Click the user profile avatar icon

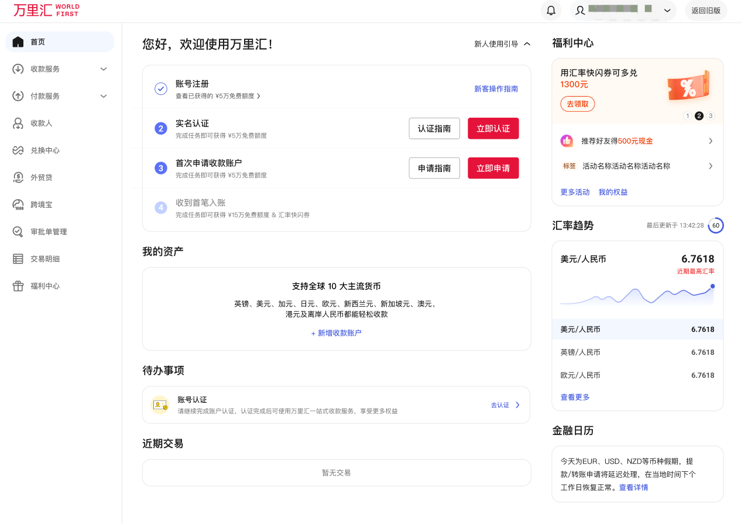[580, 11]
